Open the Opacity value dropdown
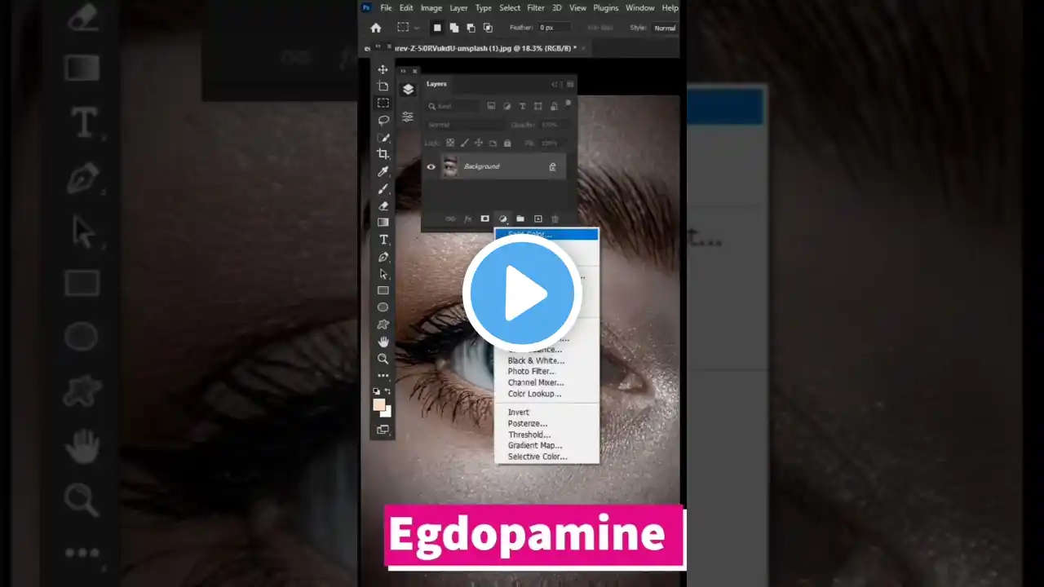The height and width of the screenshot is (587, 1044). [x=555, y=125]
